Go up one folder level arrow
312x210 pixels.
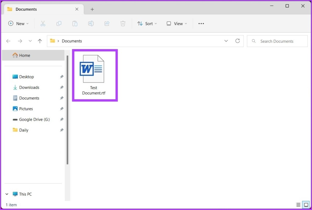coord(40,41)
